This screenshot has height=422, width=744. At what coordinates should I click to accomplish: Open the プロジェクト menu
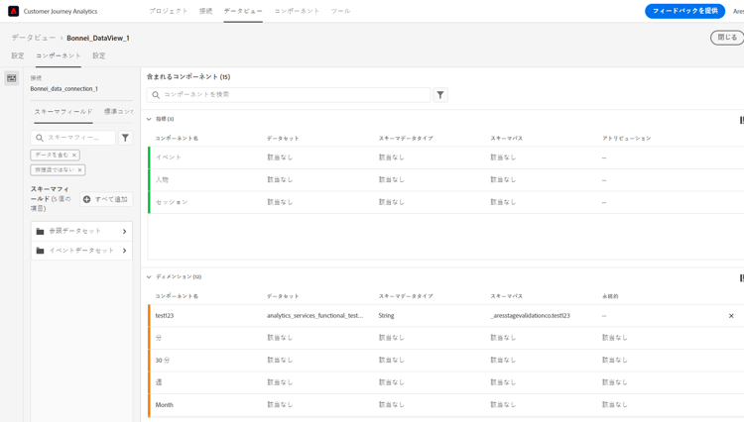(x=169, y=11)
